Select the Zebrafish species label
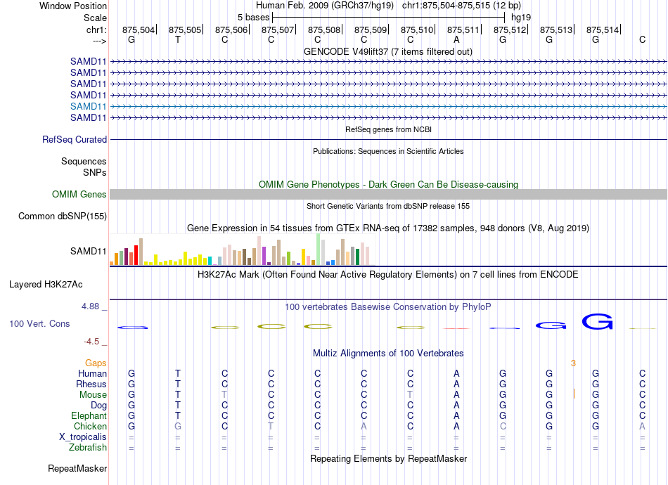This screenshot has height=485, width=668. click(x=88, y=448)
